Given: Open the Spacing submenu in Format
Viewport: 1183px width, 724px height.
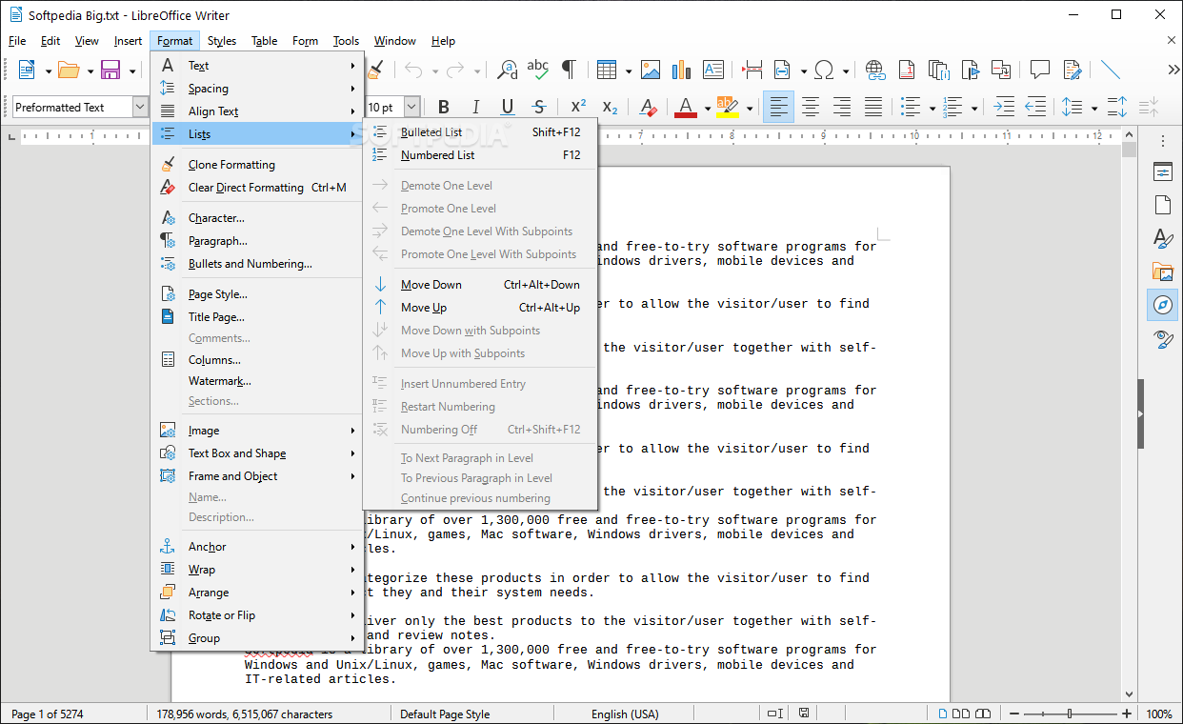Looking at the screenshot, I should 257,89.
